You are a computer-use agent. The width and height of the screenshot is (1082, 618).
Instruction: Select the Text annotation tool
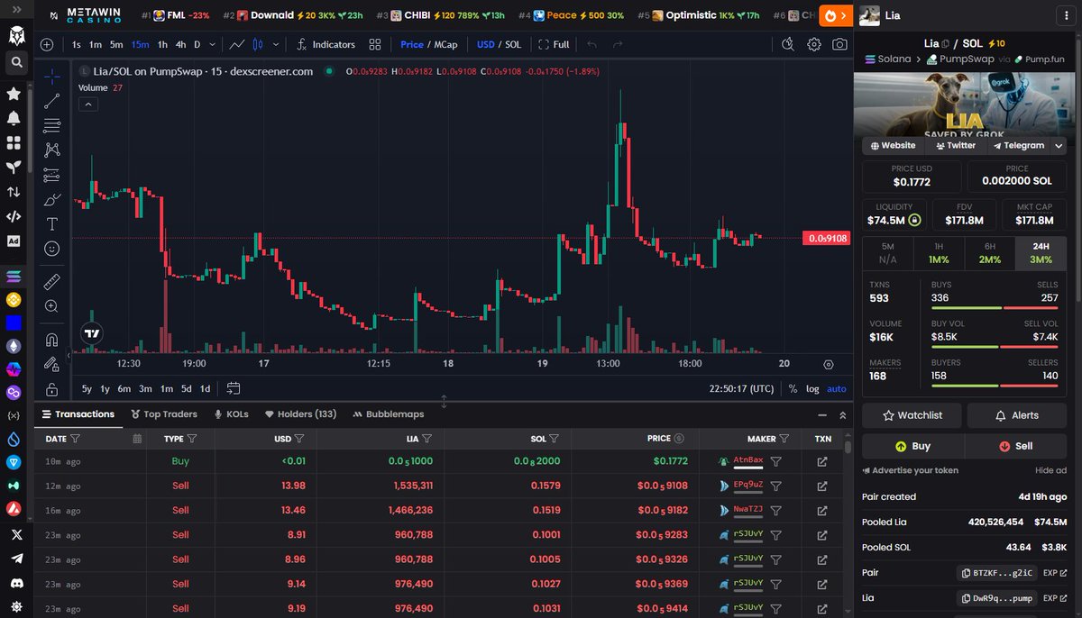point(52,224)
